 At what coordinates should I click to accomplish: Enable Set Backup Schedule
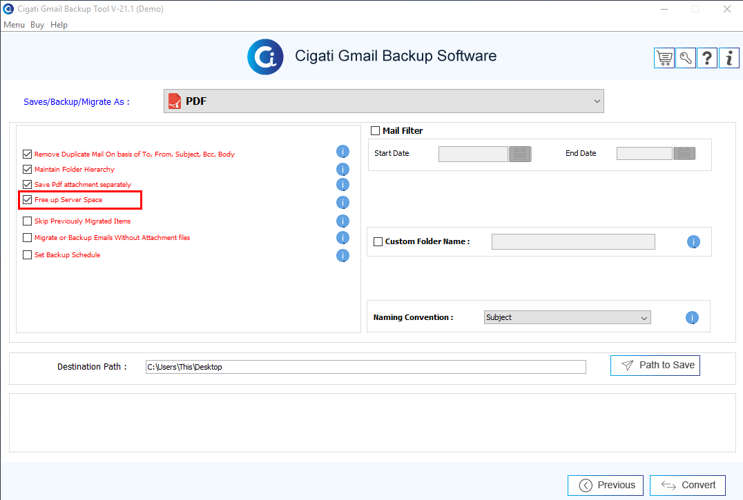[x=28, y=254]
